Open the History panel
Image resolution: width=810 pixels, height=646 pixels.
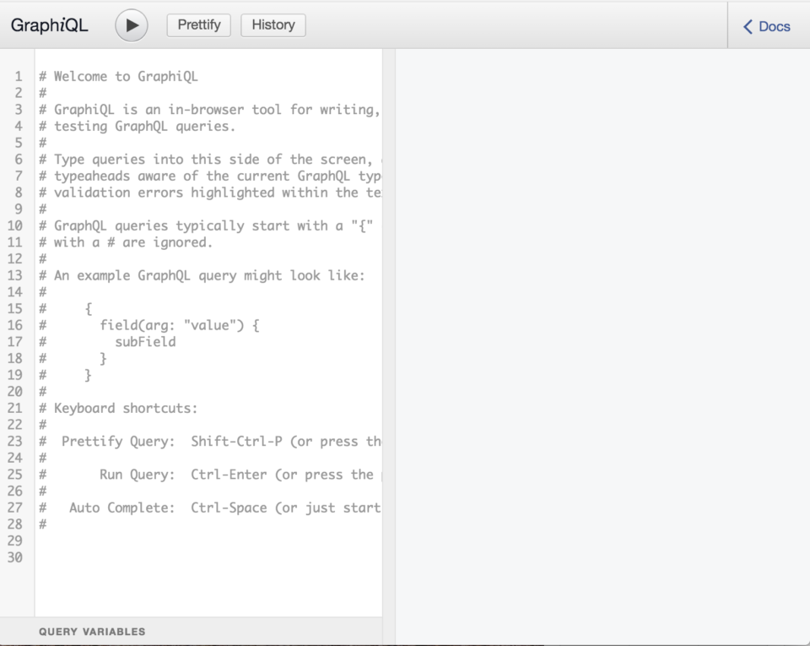tap(273, 24)
